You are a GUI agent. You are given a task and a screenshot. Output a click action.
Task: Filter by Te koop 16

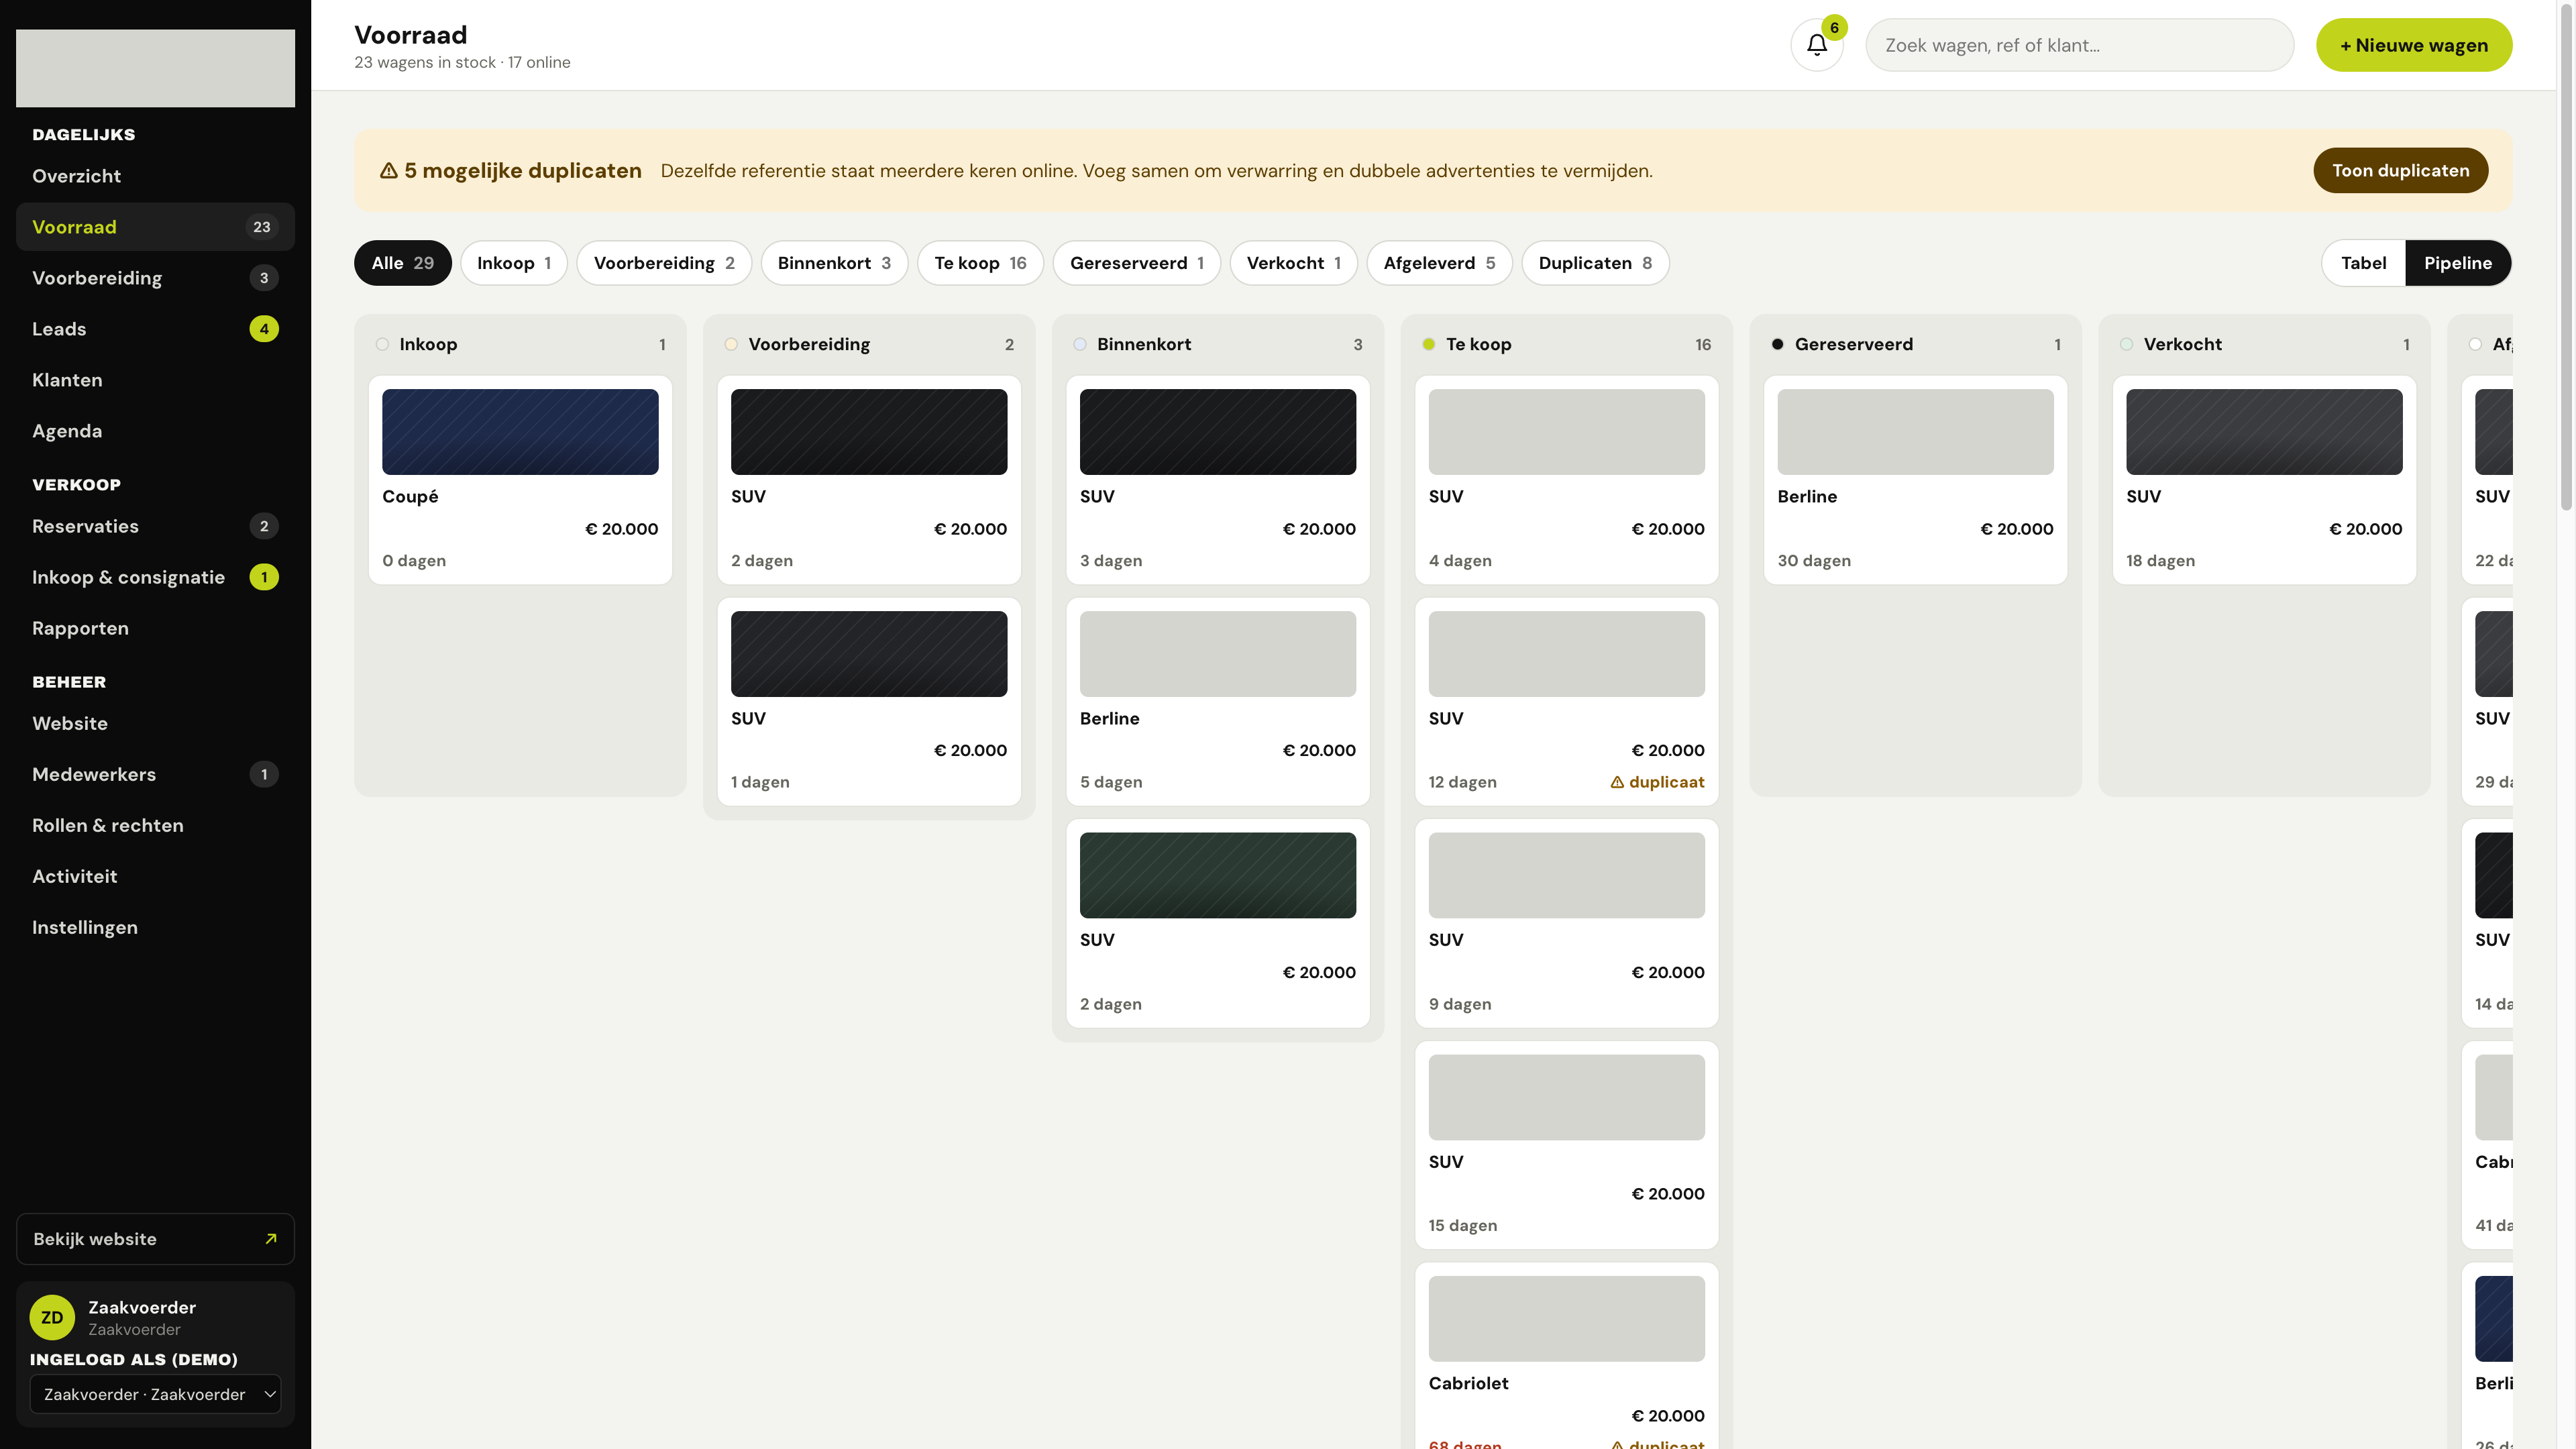(x=980, y=263)
